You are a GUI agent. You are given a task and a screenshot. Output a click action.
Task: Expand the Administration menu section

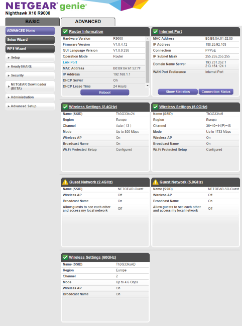pyautogui.click(x=30, y=97)
